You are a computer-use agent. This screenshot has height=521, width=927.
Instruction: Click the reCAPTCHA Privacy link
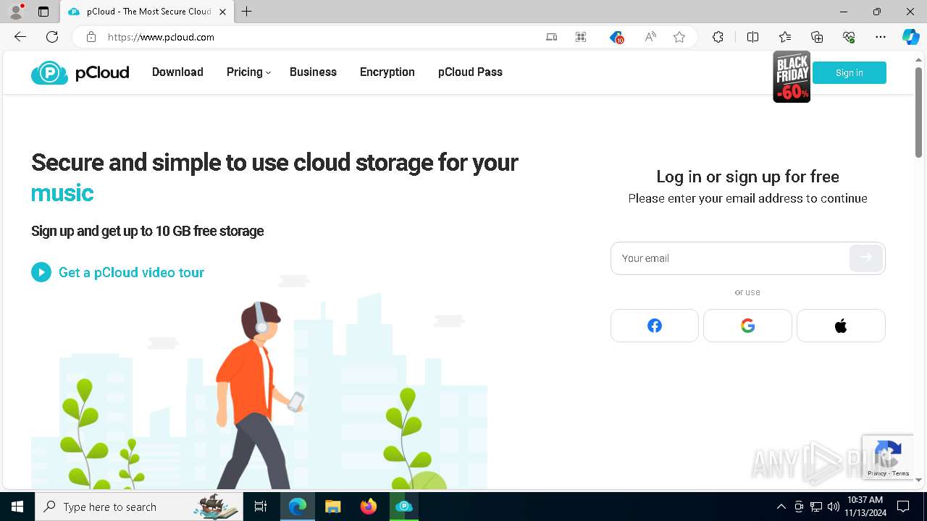point(877,473)
